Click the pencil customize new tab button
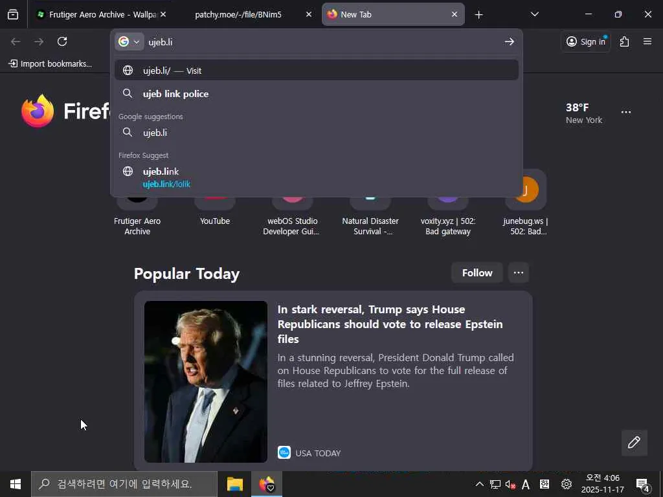The width and height of the screenshot is (663, 497). pyautogui.click(x=635, y=443)
